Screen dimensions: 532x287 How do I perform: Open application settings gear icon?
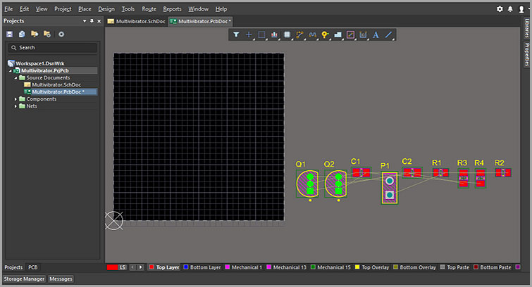500,9
